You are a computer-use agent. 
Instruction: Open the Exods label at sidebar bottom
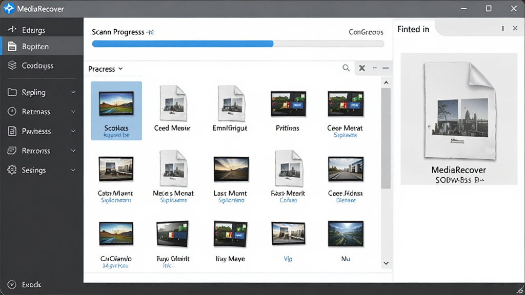(31, 285)
